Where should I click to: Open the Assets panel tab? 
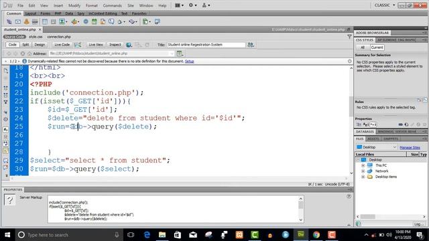click(x=373, y=139)
